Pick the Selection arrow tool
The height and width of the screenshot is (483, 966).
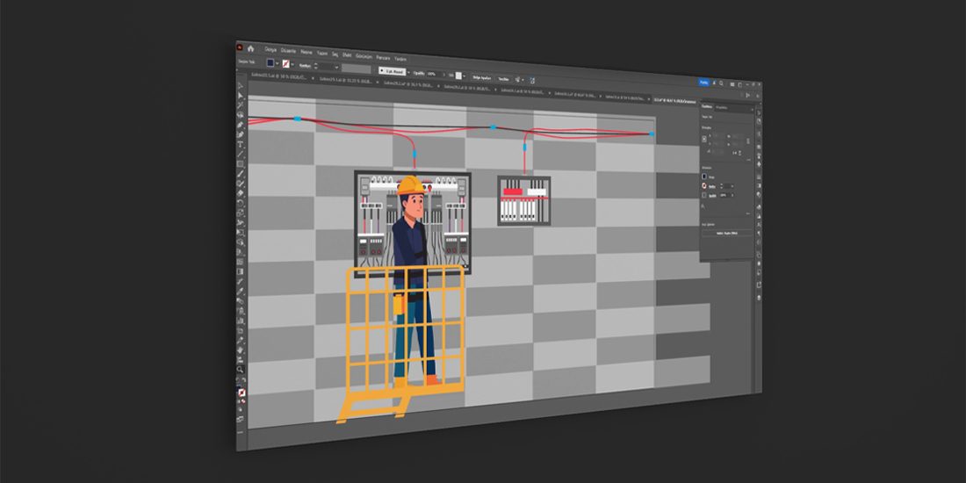point(240,87)
